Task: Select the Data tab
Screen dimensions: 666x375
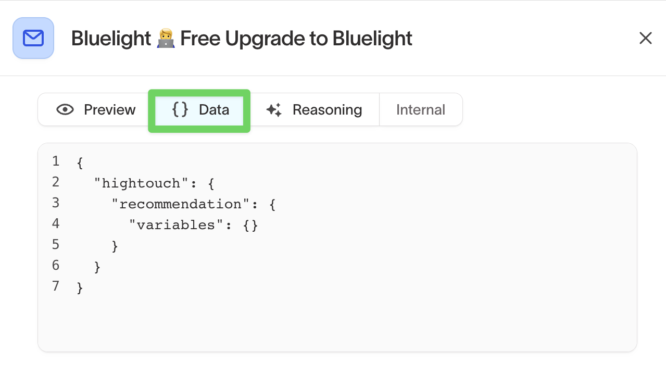Action: point(199,110)
